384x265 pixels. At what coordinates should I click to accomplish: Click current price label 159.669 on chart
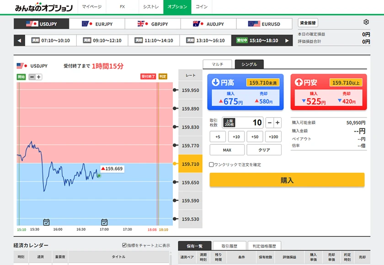pyautogui.click(x=112, y=169)
